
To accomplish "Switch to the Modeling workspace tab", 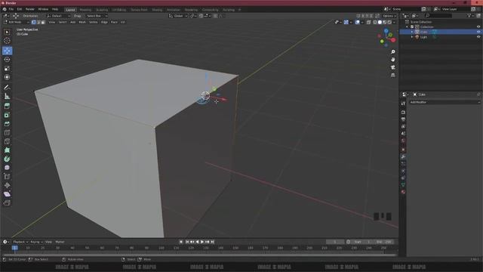I will [x=85, y=10].
